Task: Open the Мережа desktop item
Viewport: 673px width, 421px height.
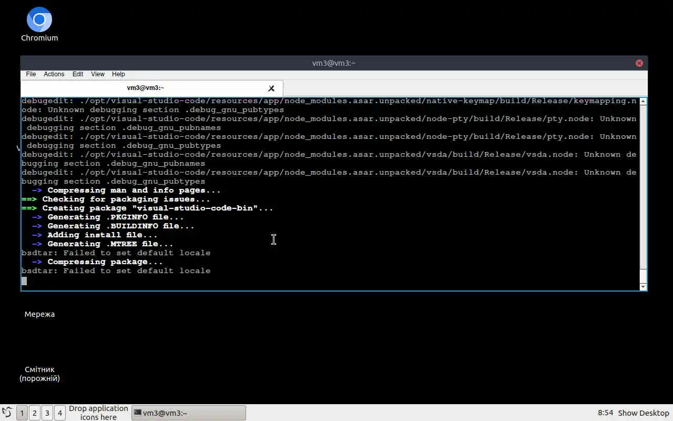Action: click(x=39, y=314)
